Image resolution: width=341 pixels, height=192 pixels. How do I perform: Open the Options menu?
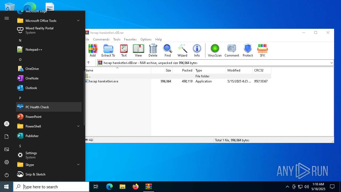click(146, 39)
